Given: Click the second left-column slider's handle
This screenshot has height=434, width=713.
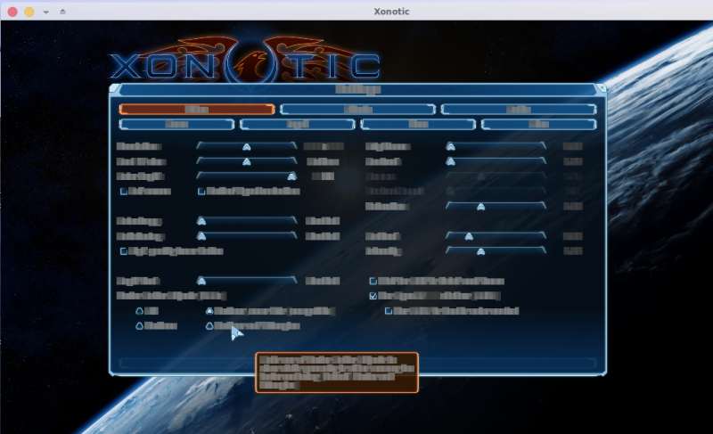Looking at the screenshot, I should pyautogui.click(x=247, y=162).
